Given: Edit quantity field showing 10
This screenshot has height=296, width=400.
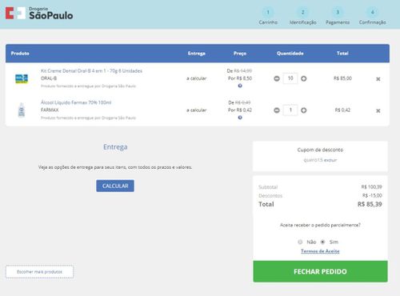Looking at the screenshot, I should 290,78.
